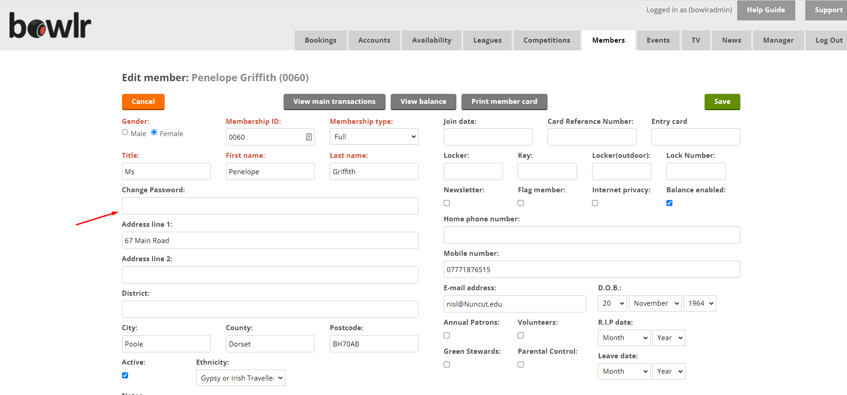Click the orange Cancel button
This screenshot has height=395, width=847.
(143, 102)
